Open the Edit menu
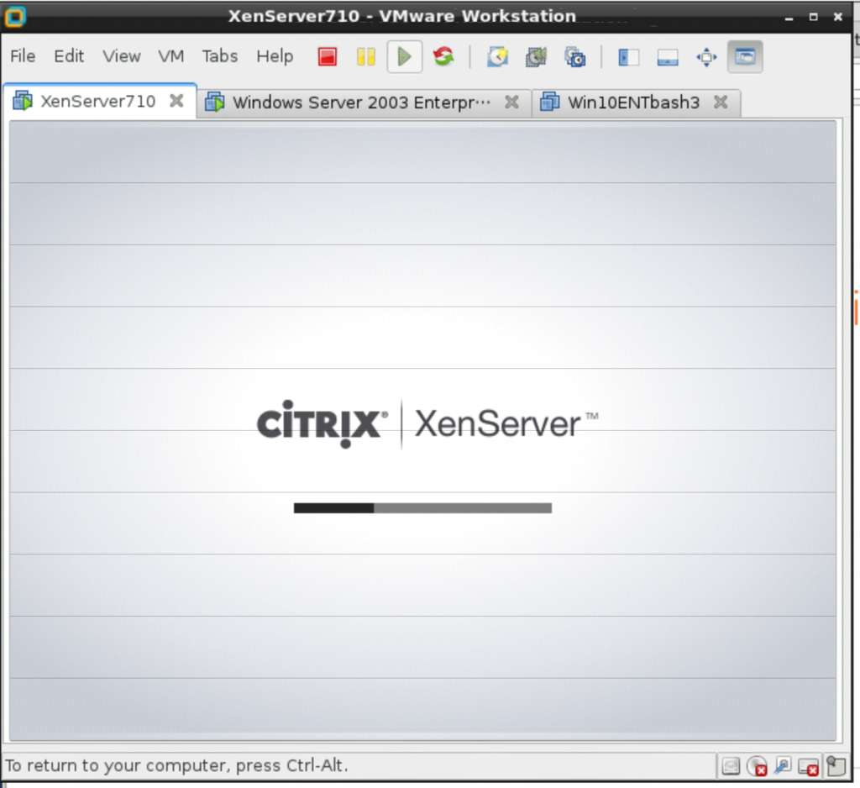860x788 pixels. (69, 56)
